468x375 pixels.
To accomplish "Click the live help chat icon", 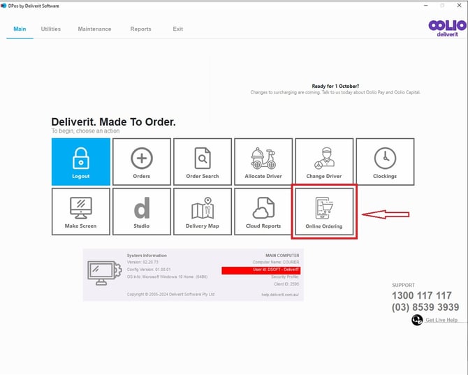I will tap(417, 320).
